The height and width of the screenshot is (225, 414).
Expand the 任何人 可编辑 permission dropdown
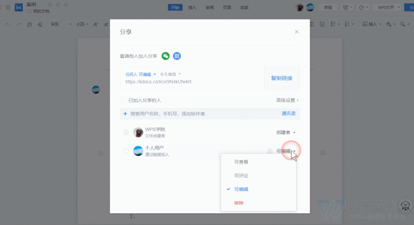(140, 74)
